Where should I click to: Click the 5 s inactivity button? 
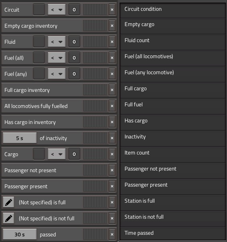coord(20,138)
